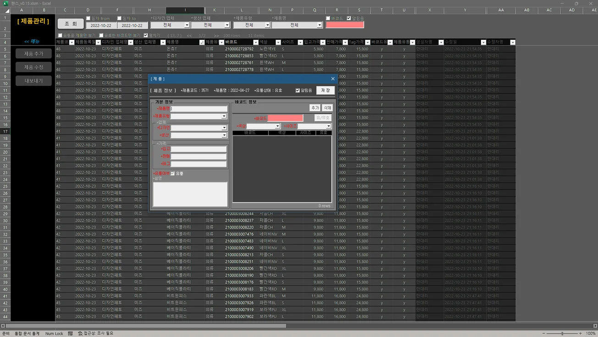Open sort filter on 제품명 column header
This screenshot has width=598, height=337.
click(202, 42)
